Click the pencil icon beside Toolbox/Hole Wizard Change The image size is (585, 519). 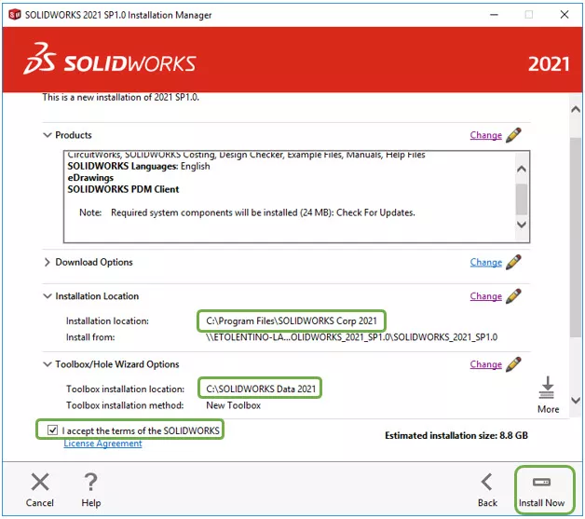[x=514, y=363]
